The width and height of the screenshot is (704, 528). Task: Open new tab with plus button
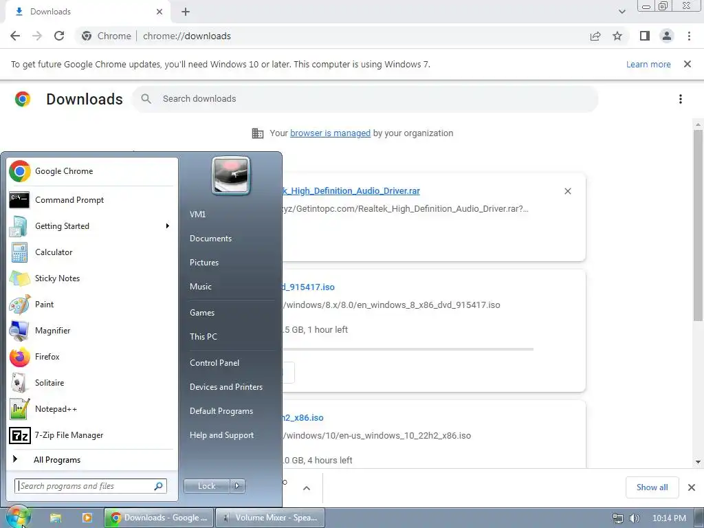(186, 12)
